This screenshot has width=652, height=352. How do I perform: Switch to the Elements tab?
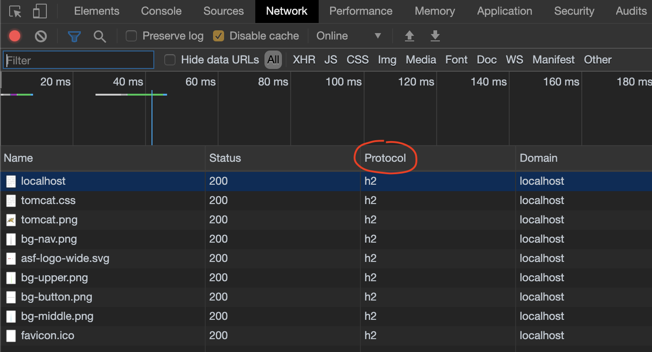(96, 11)
